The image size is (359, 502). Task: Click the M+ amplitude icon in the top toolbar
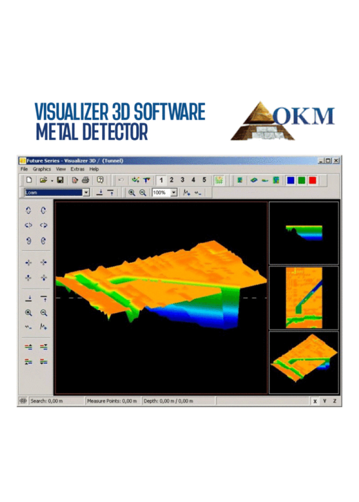point(187,192)
